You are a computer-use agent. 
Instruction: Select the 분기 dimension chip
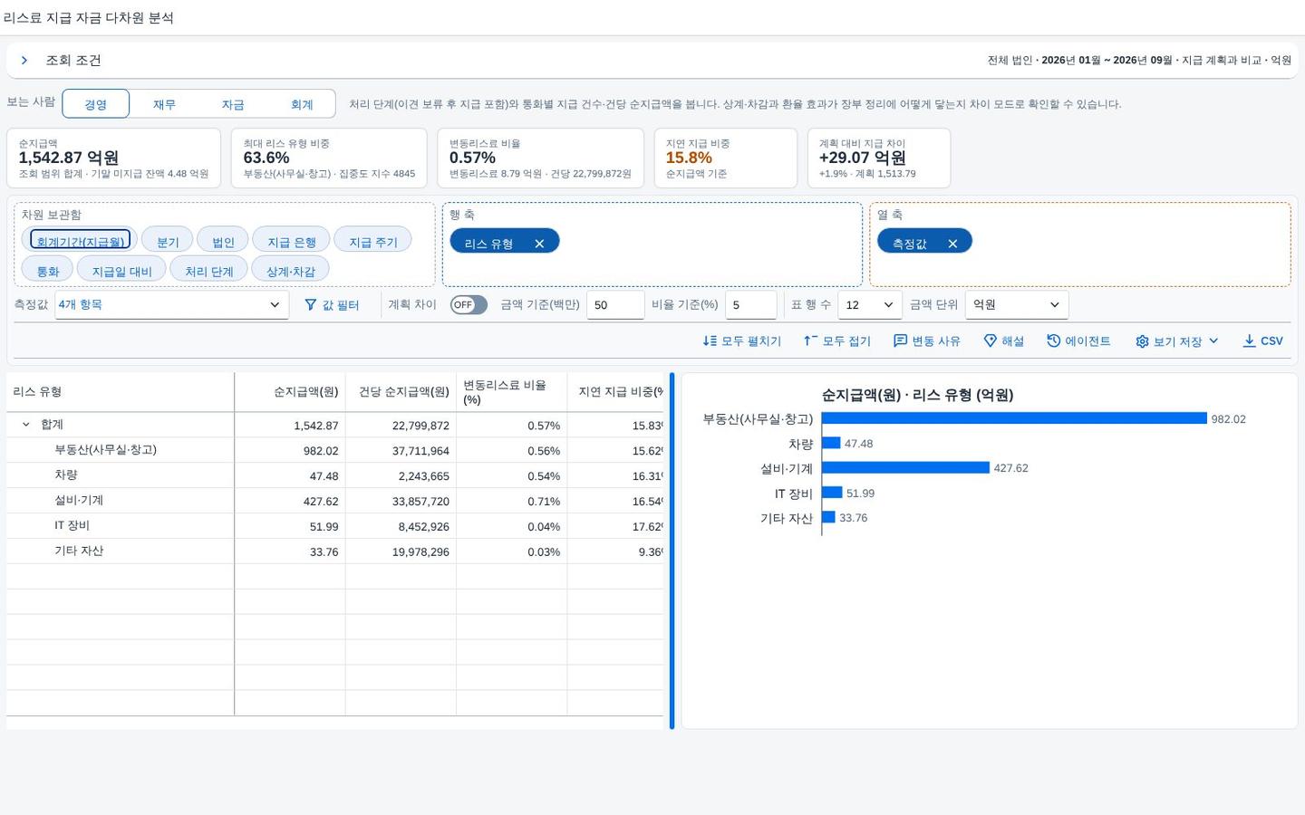(168, 240)
